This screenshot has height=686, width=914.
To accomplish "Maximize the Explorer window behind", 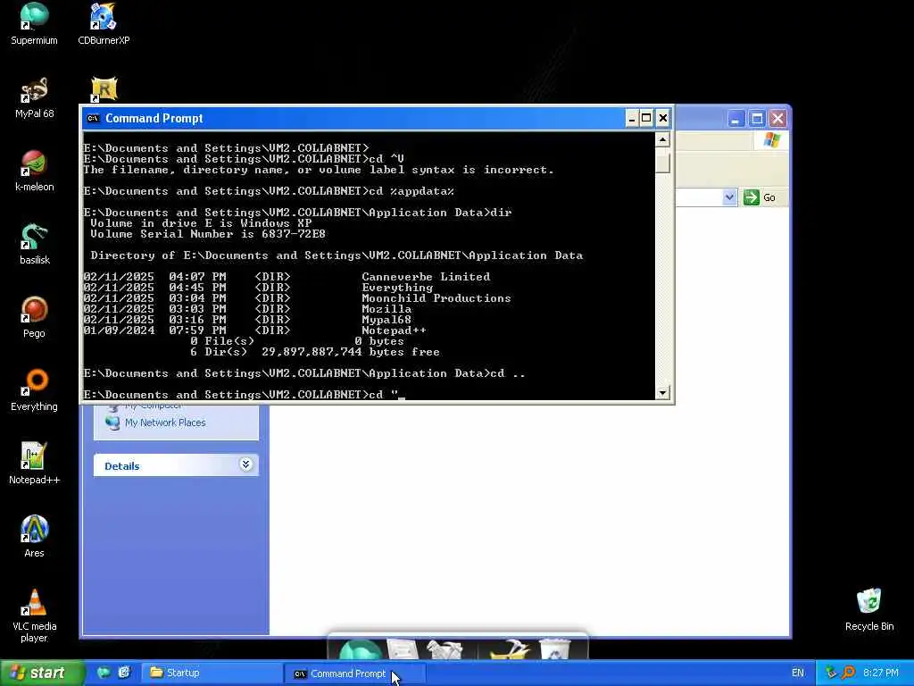I will pos(757,119).
